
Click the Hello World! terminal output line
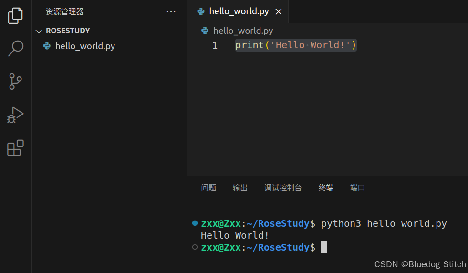235,235
